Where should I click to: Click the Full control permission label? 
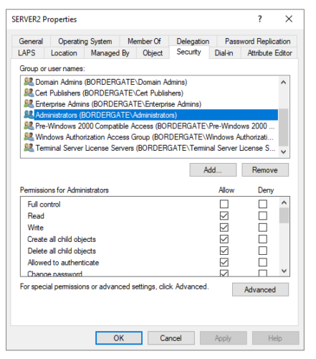pos(44,204)
